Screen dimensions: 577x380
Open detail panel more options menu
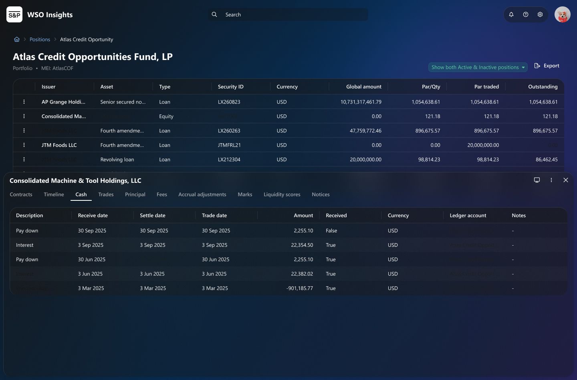pyautogui.click(x=551, y=180)
